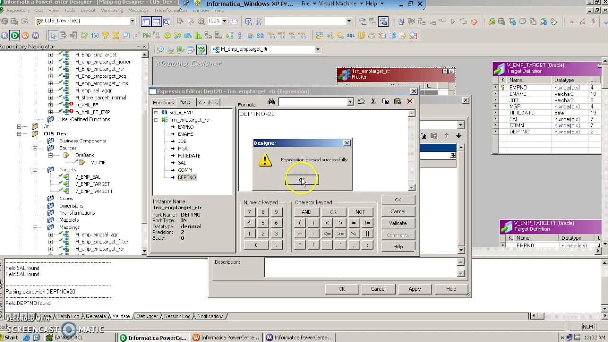
Task: Click the move-up arrow in Edit Transformations dialog
Action: coord(446,136)
